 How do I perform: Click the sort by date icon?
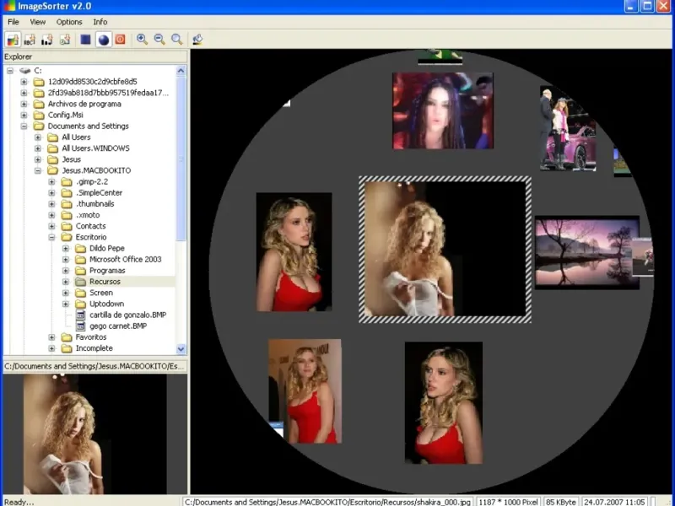coord(64,39)
